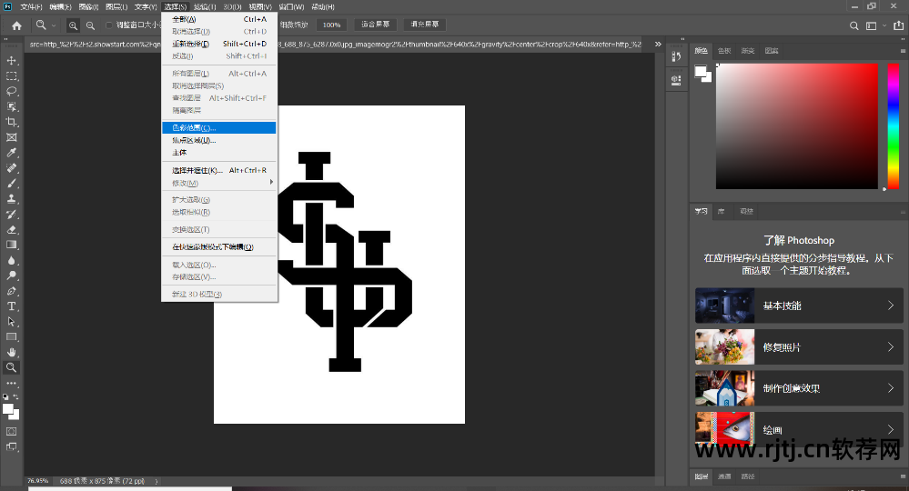909x491 pixels.
Task: Pick a color in the color field
Action: pos(797,126)
